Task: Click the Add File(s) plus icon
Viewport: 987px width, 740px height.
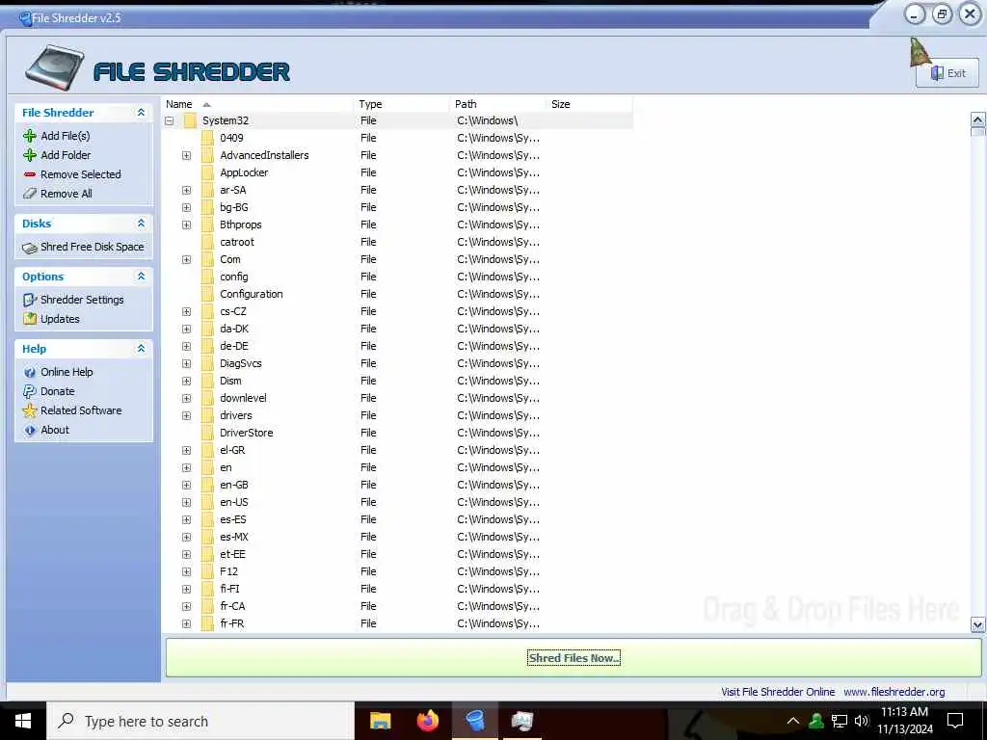Action: click(x=29, y=136)
